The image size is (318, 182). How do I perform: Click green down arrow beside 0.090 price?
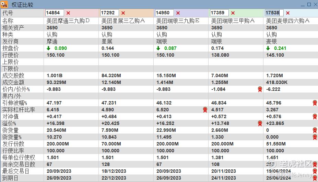48,48
